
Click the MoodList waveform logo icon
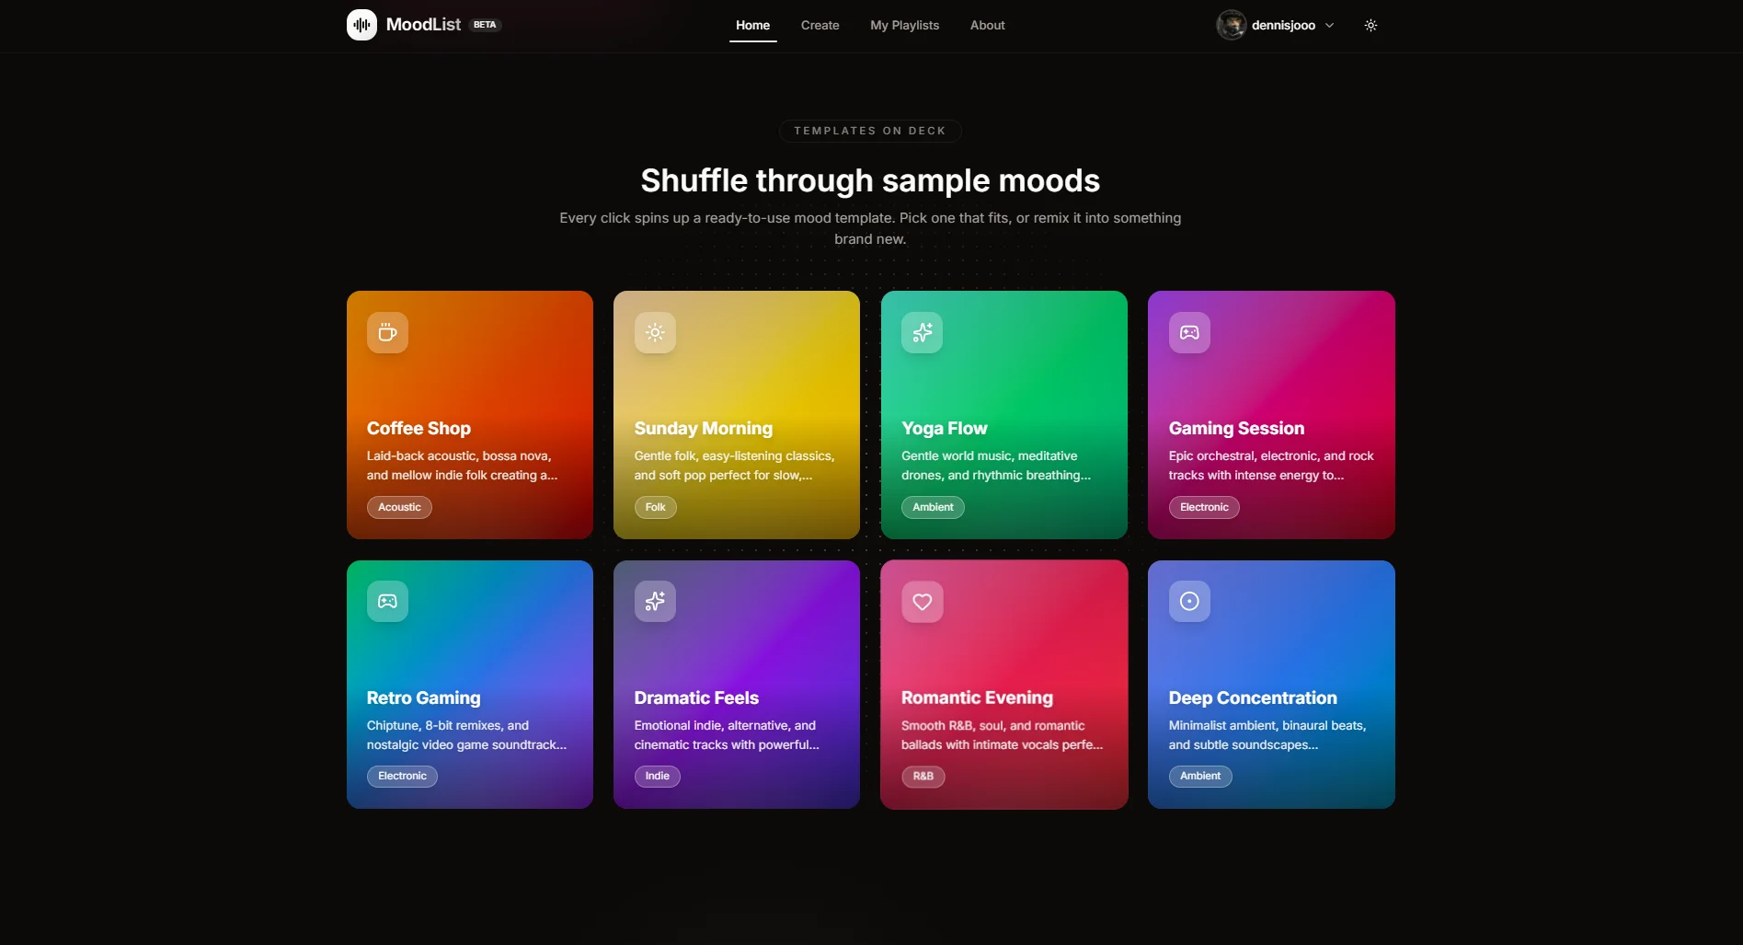[361, 25]
